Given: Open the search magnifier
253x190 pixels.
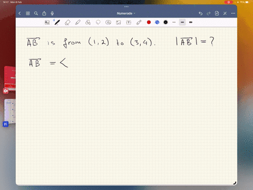Looking at the screenshot, I should click(36, 13).
